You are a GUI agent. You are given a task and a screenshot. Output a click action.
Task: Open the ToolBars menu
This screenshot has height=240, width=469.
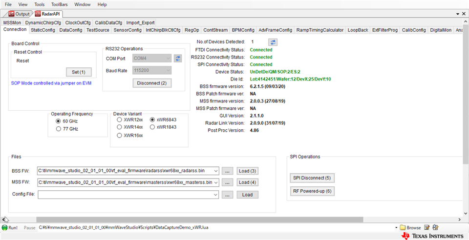[59, 4]
